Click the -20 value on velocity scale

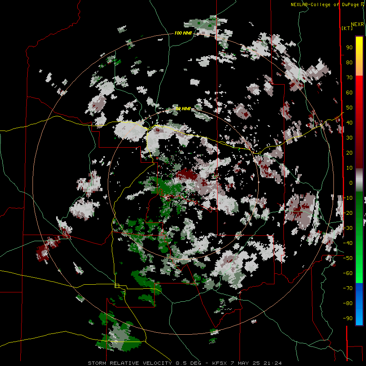point(348,213)
